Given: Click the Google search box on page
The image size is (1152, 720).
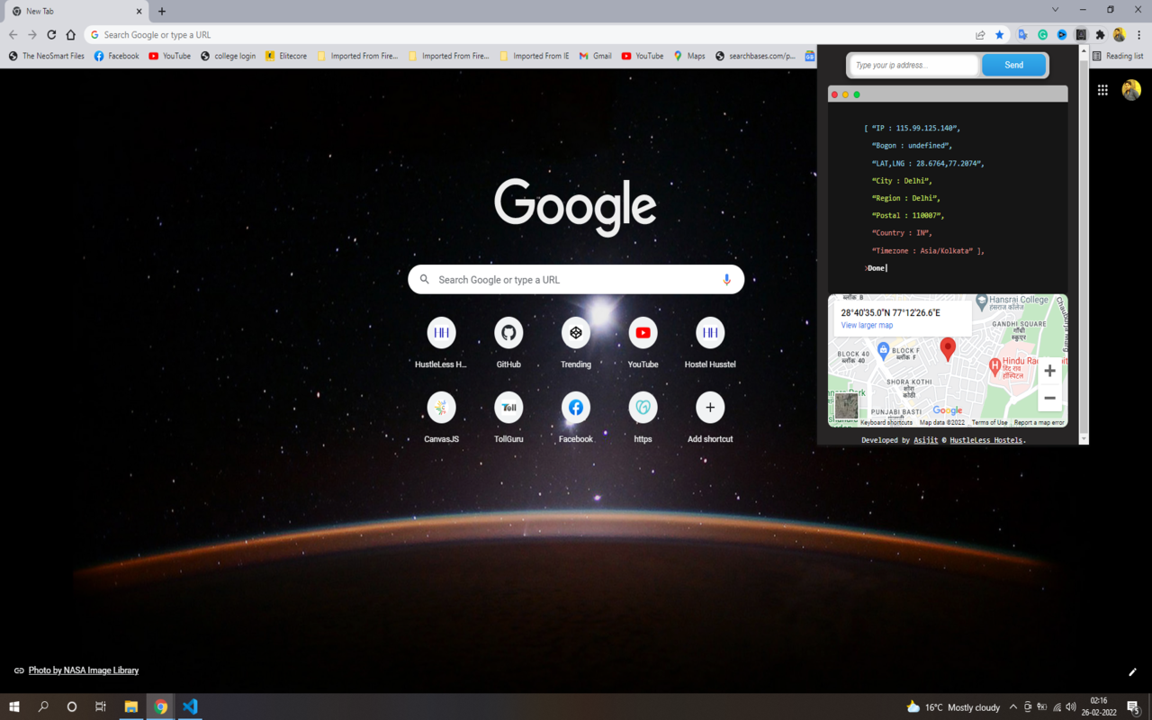Looking at the screenshot, I should point(576,280).
